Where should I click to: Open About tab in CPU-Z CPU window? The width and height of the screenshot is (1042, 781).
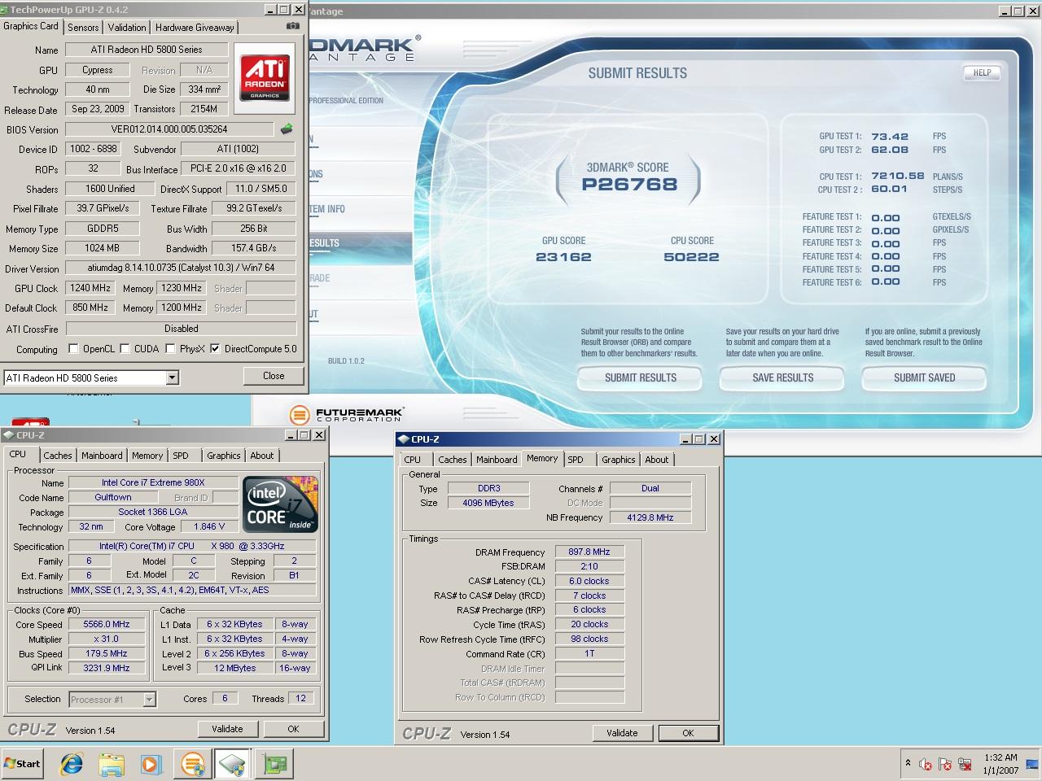[262, 456]
